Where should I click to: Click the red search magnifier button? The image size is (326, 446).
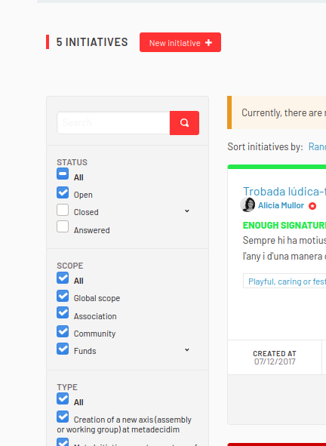(184, 123)
